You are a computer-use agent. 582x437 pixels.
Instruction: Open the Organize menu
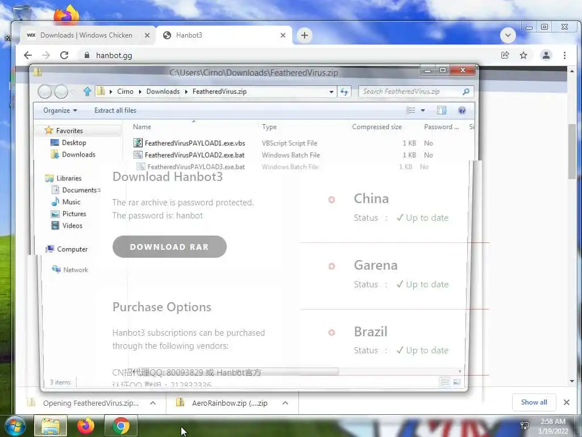click(60, 110)
